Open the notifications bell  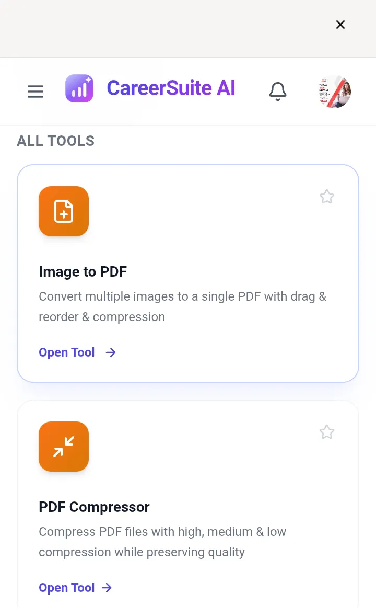(x=277, y=92)
